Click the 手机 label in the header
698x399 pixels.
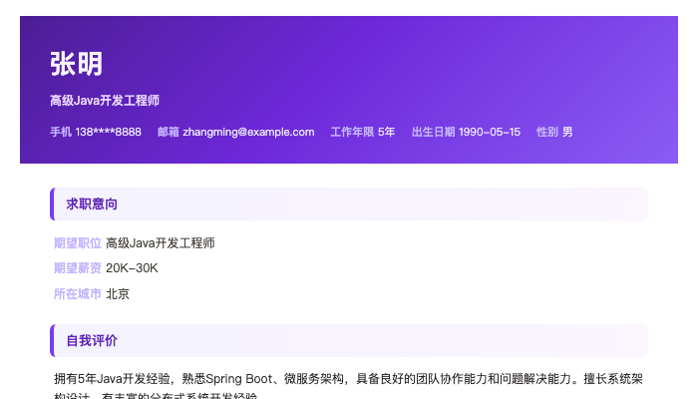[x=61, y=132]
